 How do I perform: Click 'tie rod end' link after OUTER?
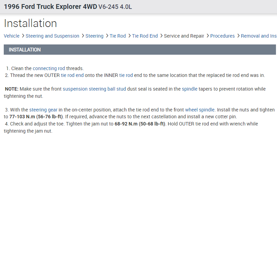(x=72, y=75)
